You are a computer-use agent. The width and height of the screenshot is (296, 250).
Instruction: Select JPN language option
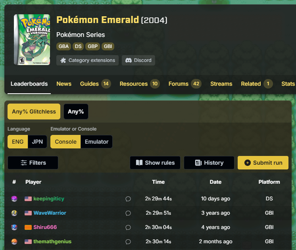[x=37, y=142]
